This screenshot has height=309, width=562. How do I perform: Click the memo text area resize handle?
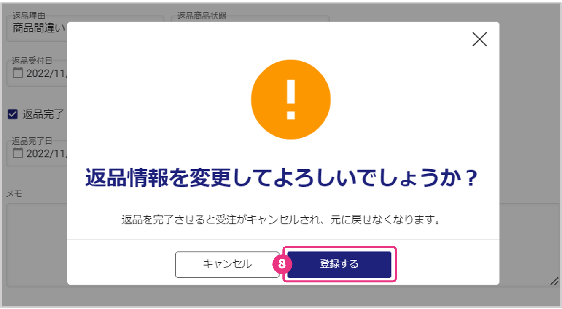(x=554, y=282)
